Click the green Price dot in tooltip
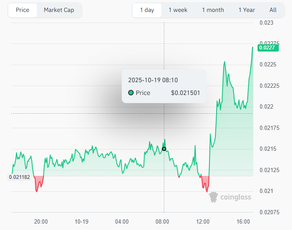Image resolution: width=292 pixels, height=230 pixels. [131, 93]
